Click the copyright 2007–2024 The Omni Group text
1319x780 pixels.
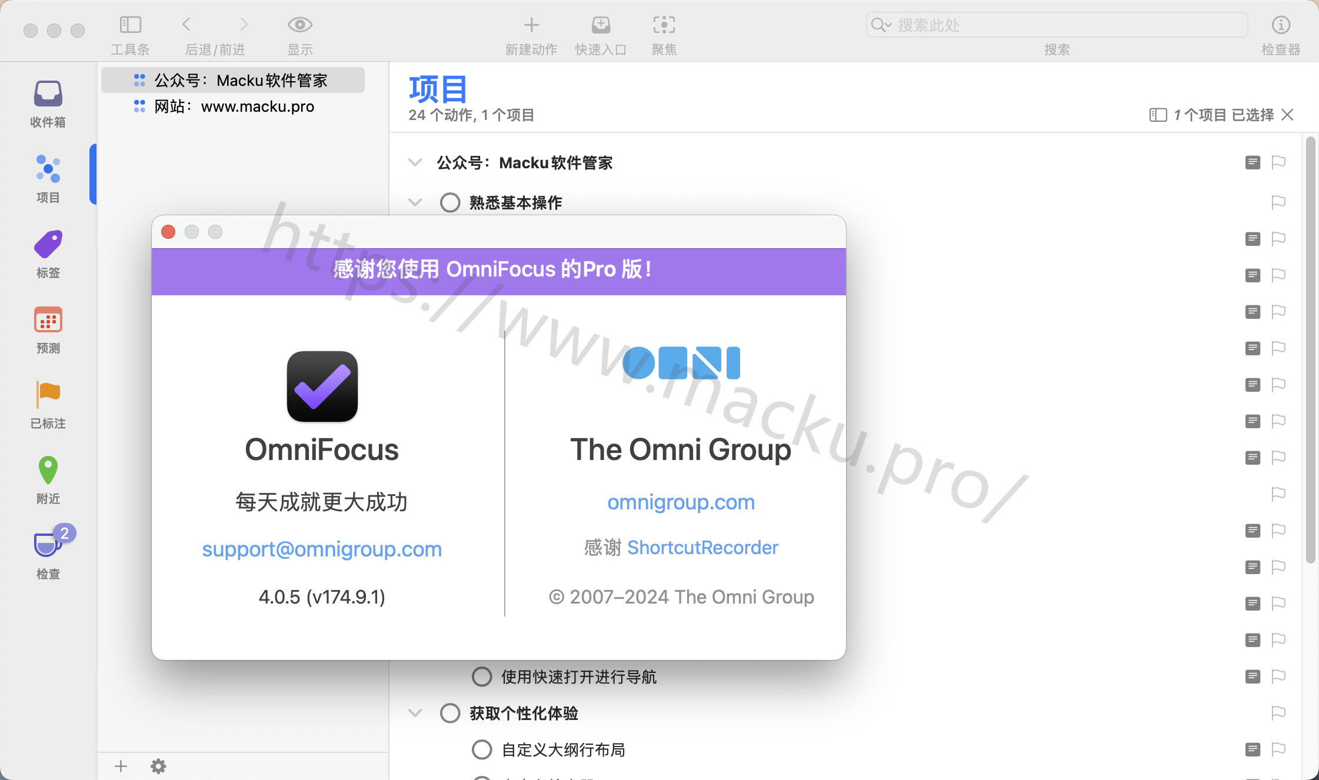(681, 596)
